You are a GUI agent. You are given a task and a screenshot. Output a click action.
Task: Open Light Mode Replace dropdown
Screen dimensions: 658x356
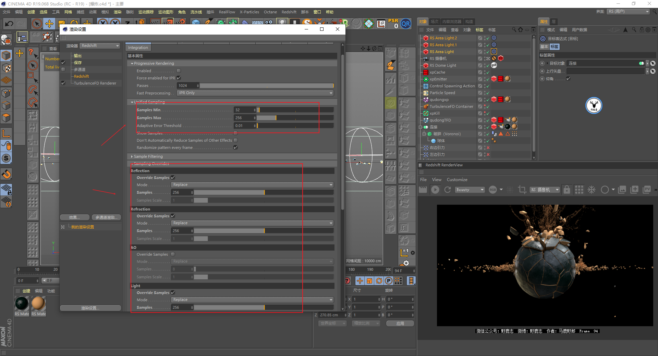pyautogui.click(x=252, y=300)
